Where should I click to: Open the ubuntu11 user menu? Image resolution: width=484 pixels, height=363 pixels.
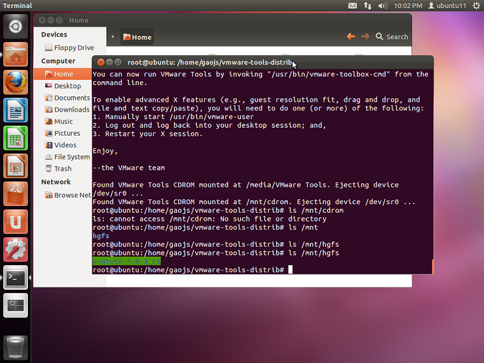tap(447, 5)
